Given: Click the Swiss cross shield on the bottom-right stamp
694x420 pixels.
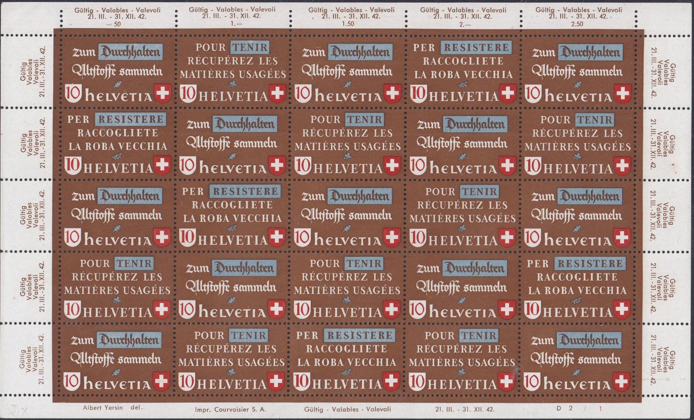Looking at the screenshot, I should (x=622, y=381).
